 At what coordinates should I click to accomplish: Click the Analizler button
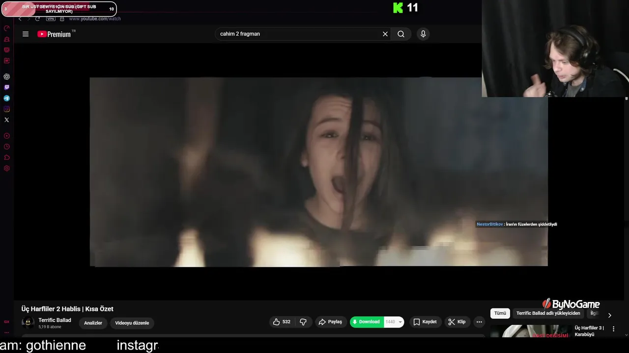93,323
